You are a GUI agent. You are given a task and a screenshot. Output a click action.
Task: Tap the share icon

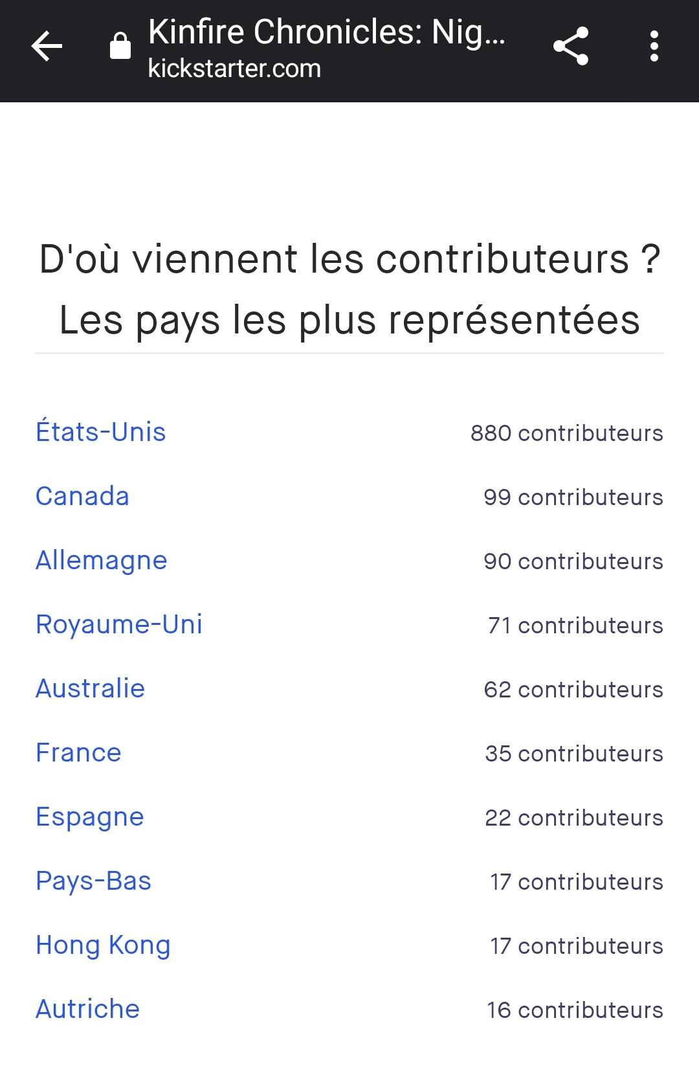(x=570, y=47)
